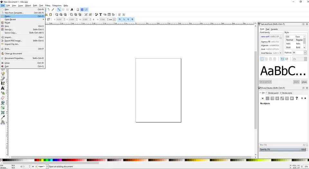Click the Close button in Text panel
Screen dimensions: 309x169
[x=304, y=82]
